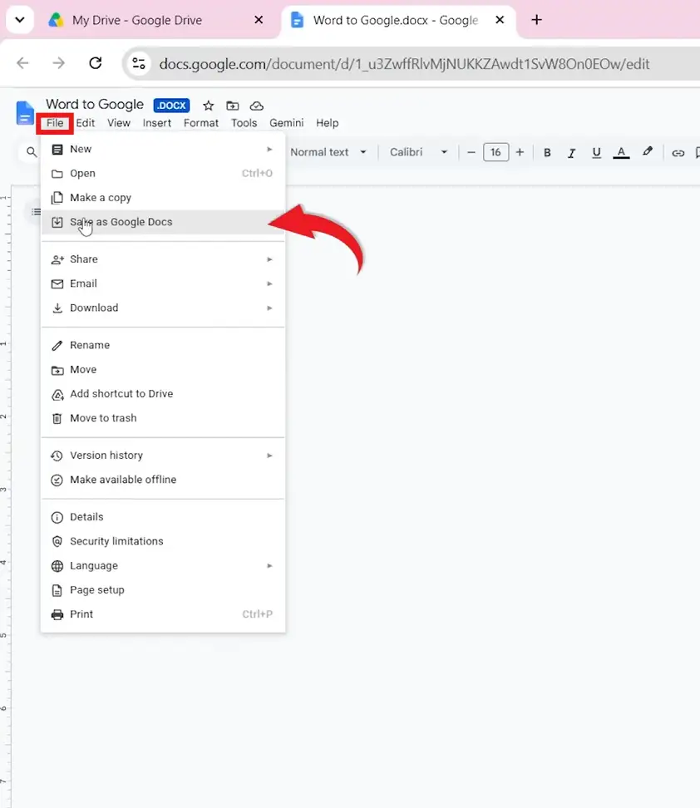Image resolution: width=700 pixels, height=808 pixels.
Task: Expand the New submenu
Action: pyautogui.click(x=163, y=149)
